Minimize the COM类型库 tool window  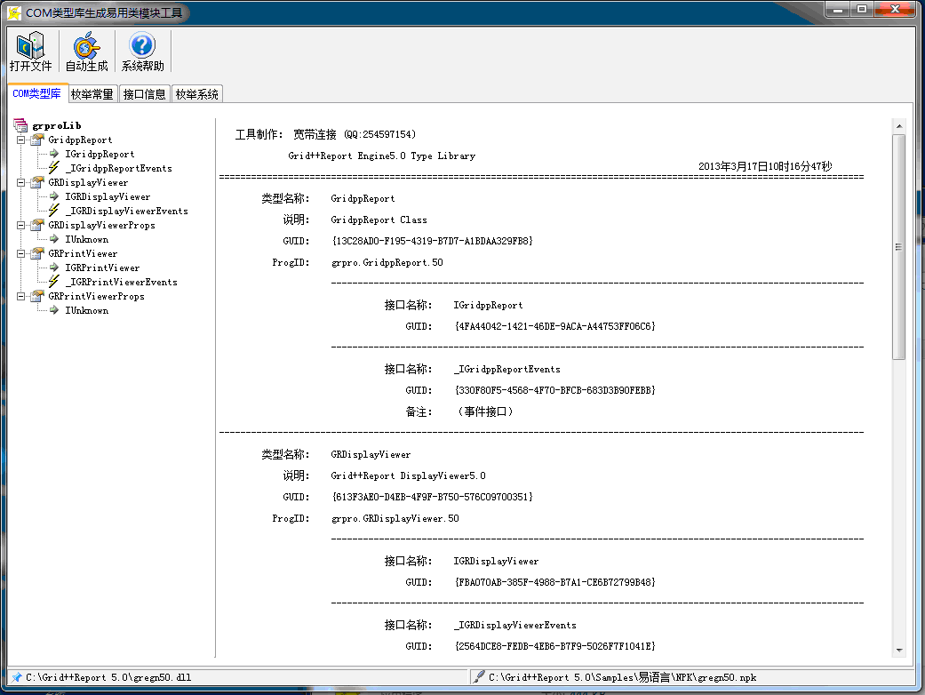tap(837, 10)
